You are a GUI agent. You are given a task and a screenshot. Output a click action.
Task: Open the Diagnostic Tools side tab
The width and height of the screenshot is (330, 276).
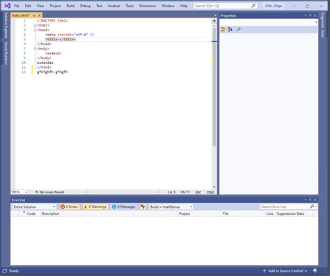pos(322,25)
